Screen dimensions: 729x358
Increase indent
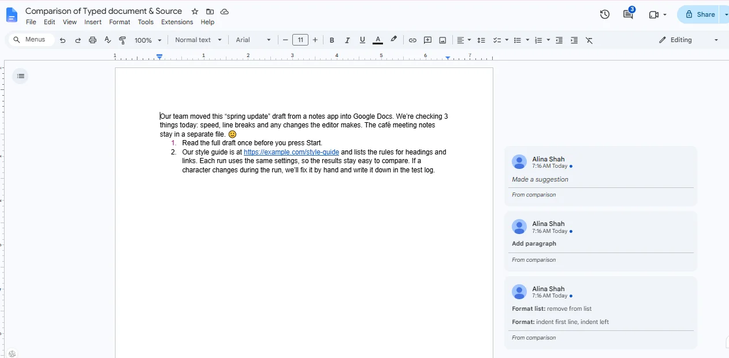574,40
